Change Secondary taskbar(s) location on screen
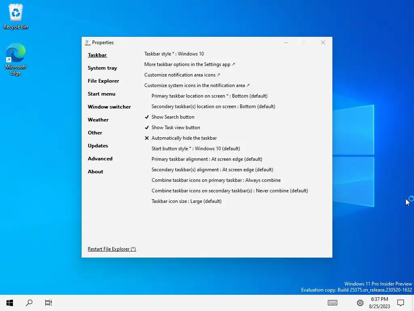This screenshot has width=414, height=311. coord(213,107)
